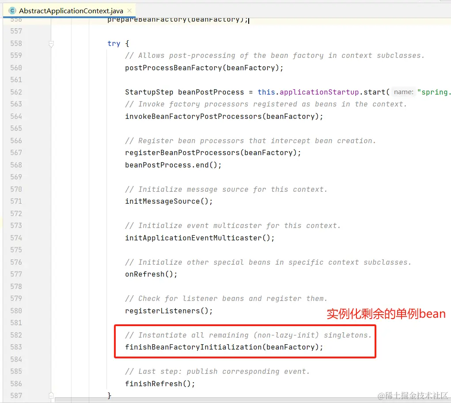Image resolution: width=451 pixels, height=403 pixels.
Task: Click the onRefresh method call
Action: 144,274
